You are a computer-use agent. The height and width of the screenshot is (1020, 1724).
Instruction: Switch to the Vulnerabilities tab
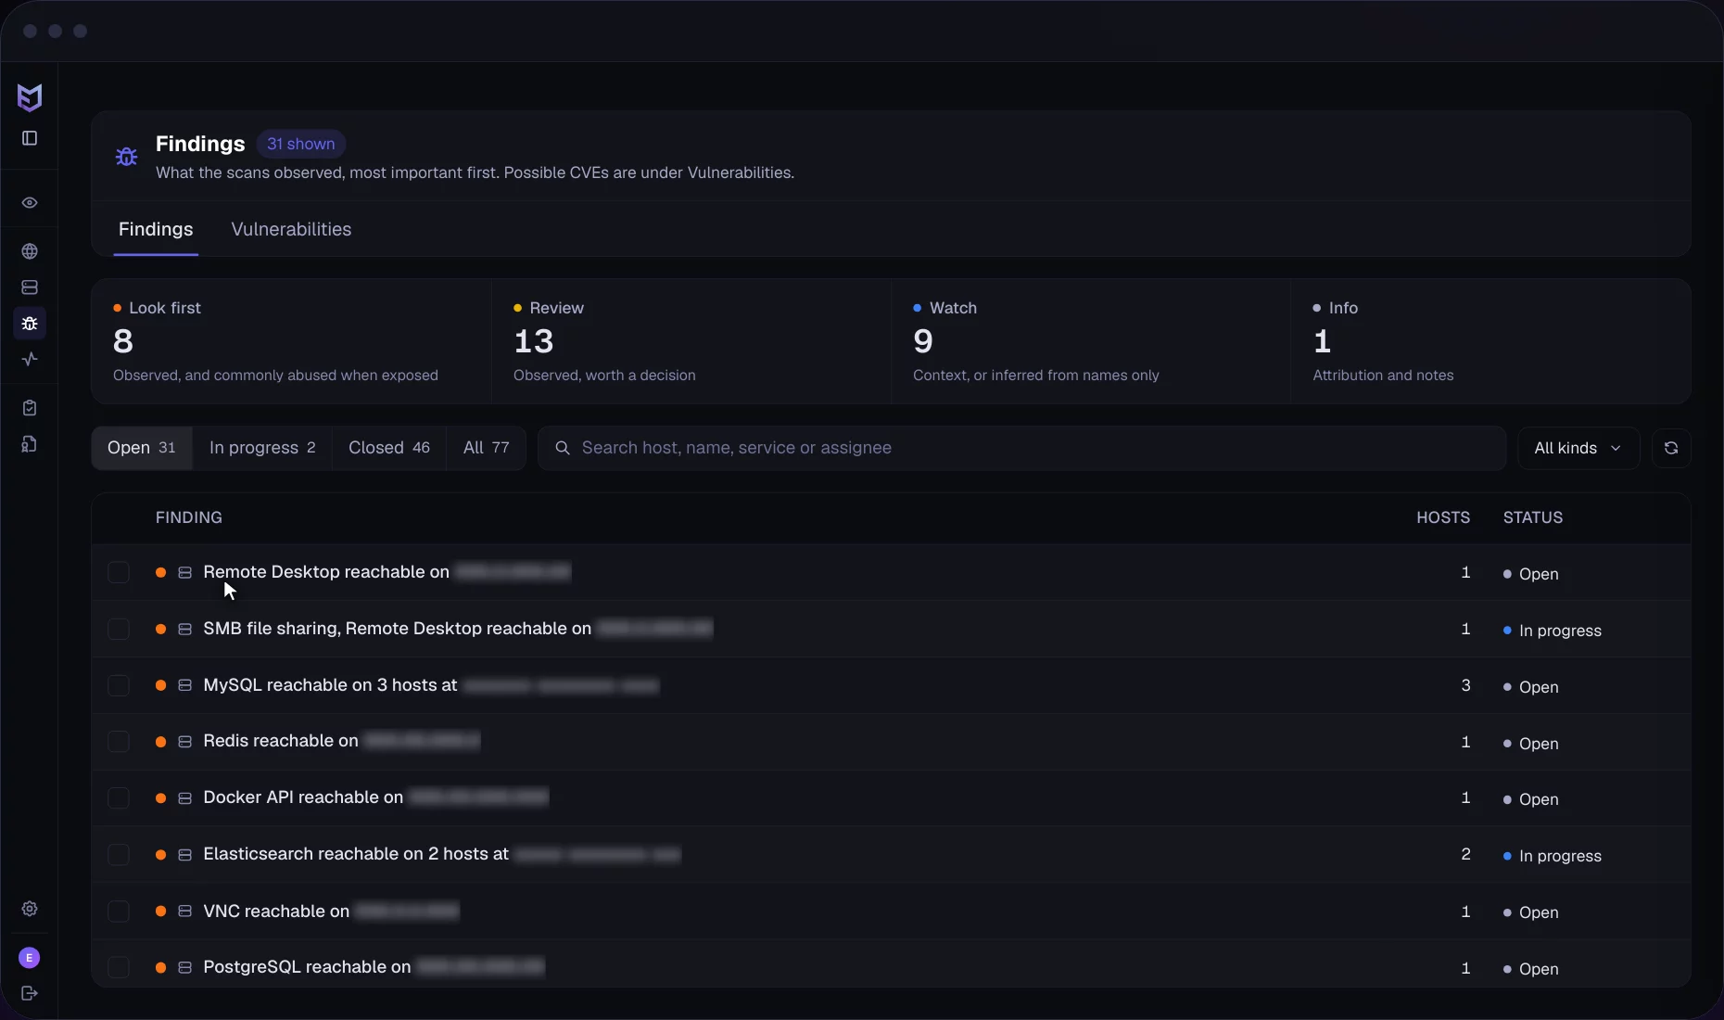pos(291,229)
